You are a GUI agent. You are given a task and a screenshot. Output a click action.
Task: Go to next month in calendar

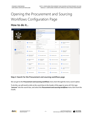click(x=23, y=41)
